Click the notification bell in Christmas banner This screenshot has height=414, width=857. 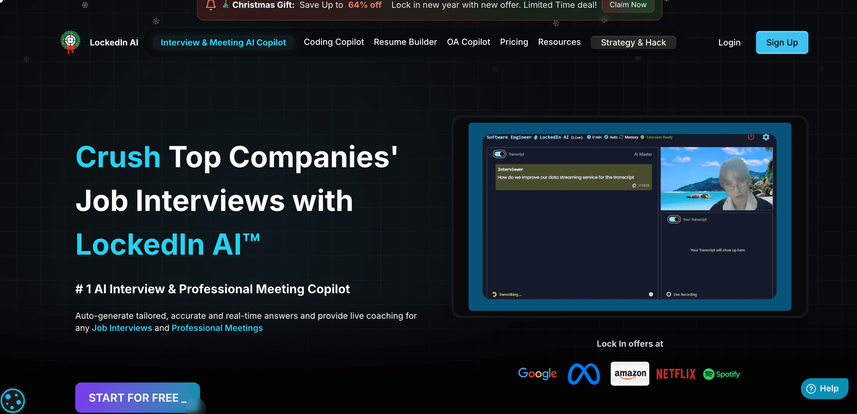211,5
